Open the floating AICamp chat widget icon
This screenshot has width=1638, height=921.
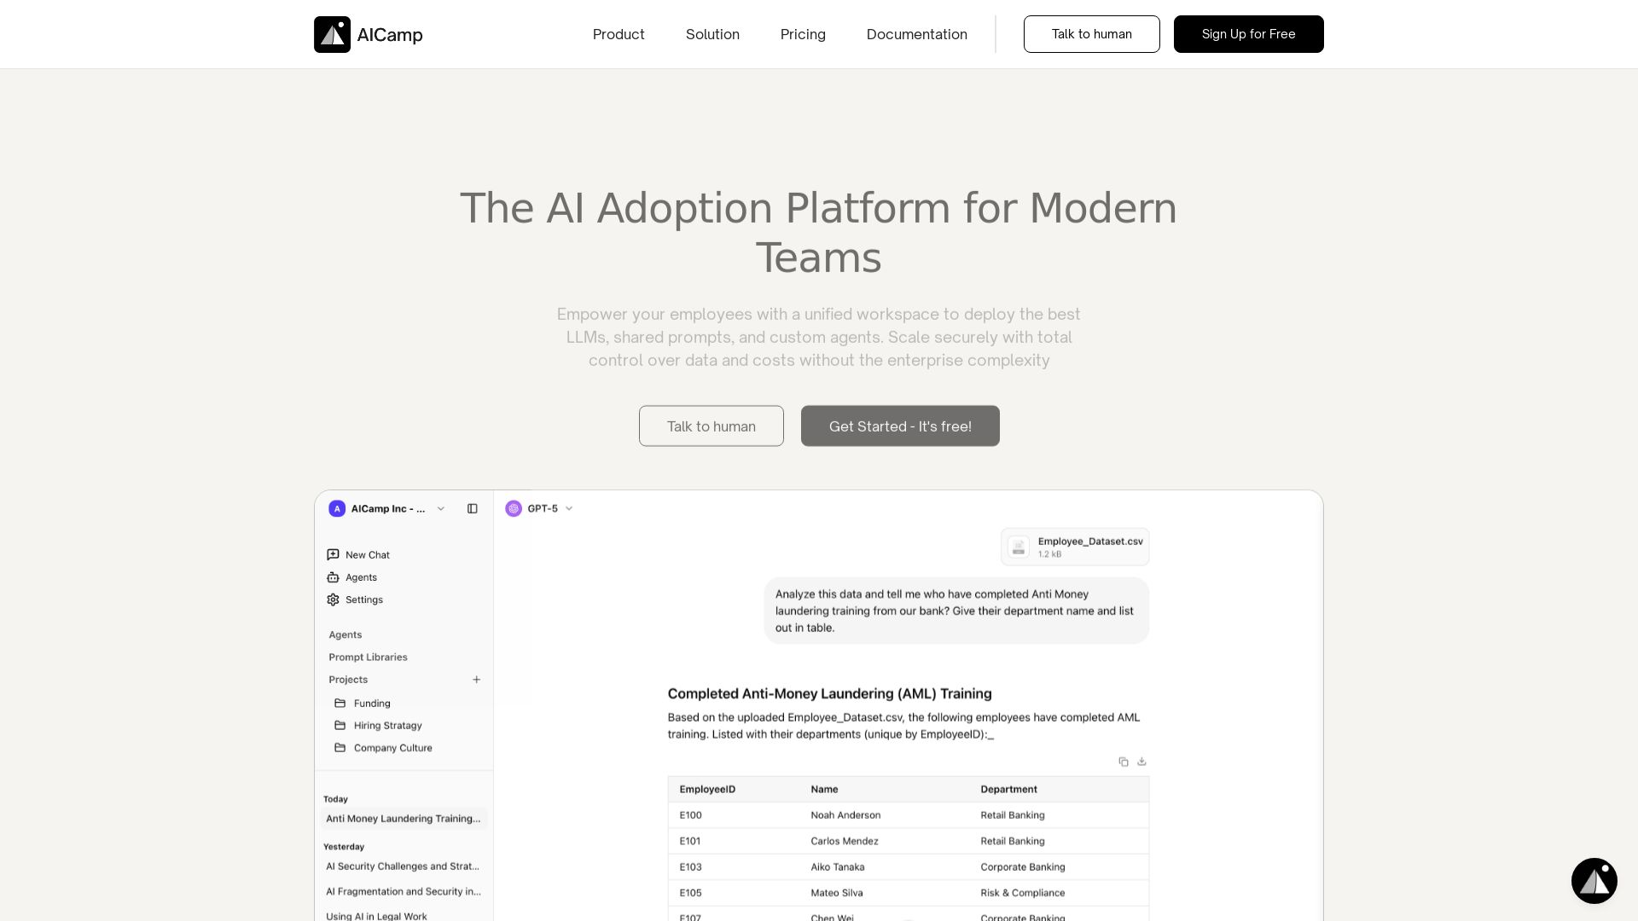click(1594, 881)
